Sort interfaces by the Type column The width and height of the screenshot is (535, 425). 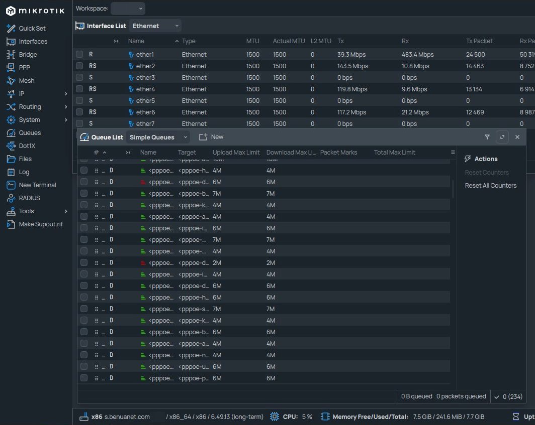(x=189, y=41)
